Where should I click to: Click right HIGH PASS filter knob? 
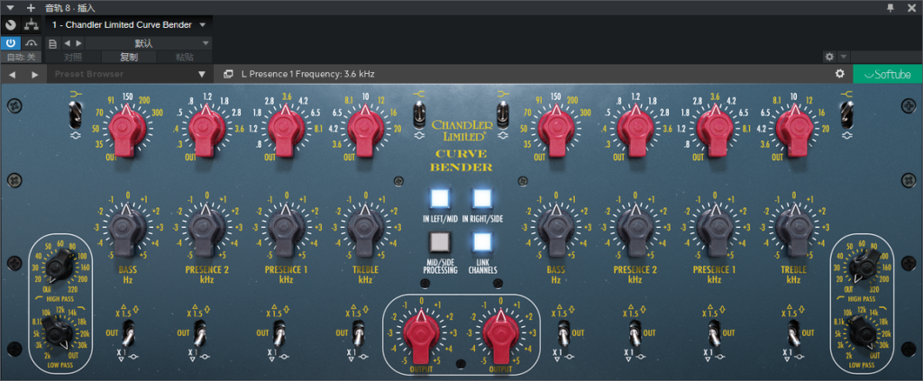865,268
